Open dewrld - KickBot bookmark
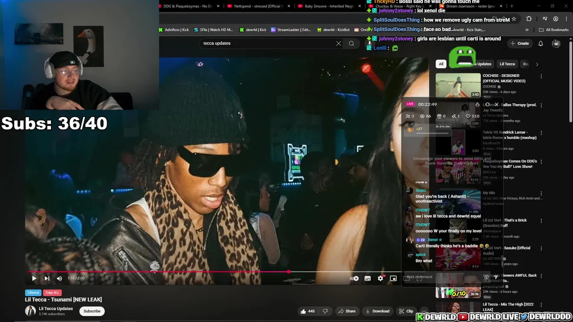 (333, 30)
